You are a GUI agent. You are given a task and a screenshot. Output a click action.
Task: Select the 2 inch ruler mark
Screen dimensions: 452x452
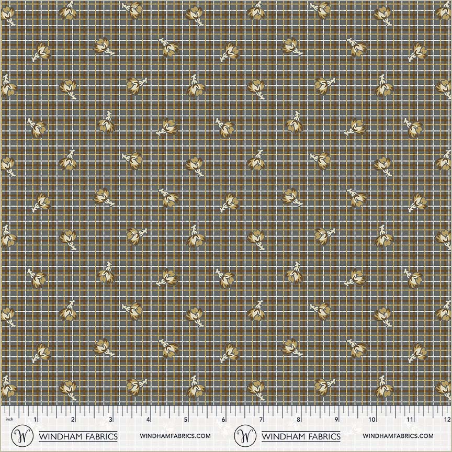[73, 420]
